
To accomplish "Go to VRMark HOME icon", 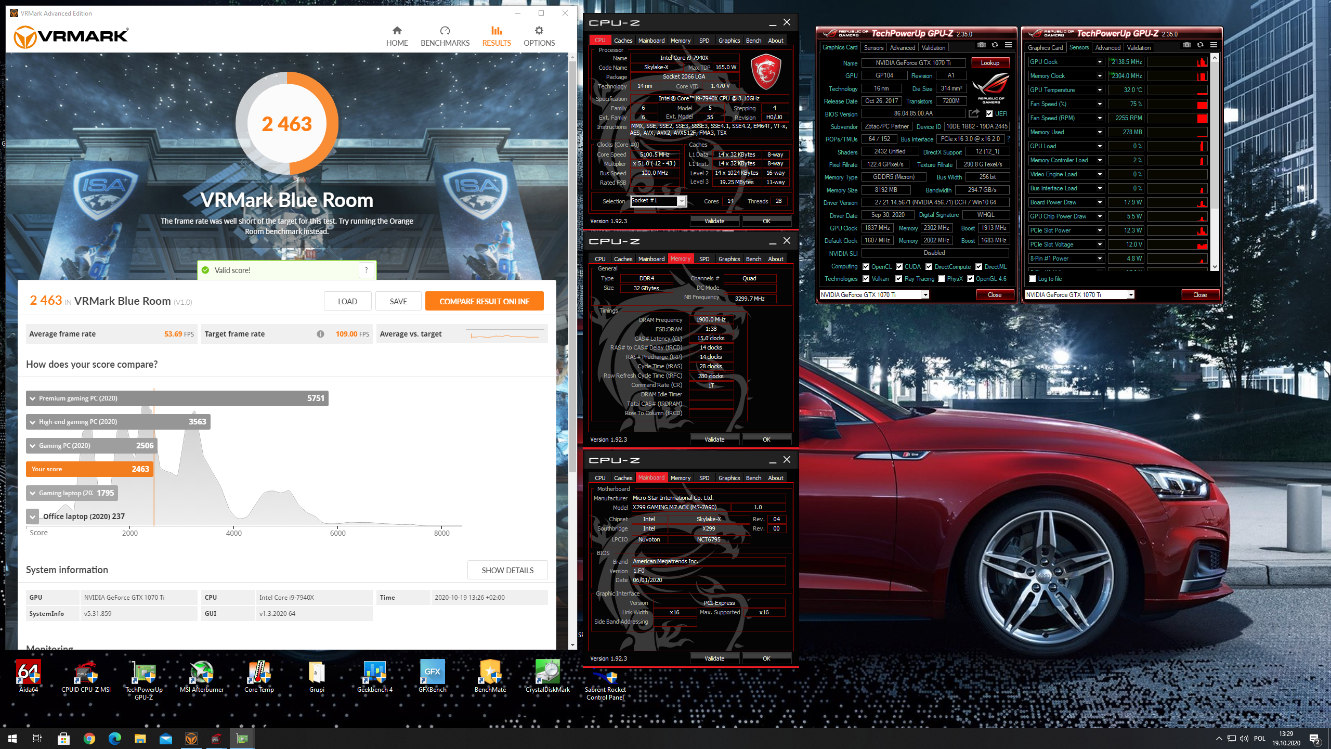I will coord(397,31).
